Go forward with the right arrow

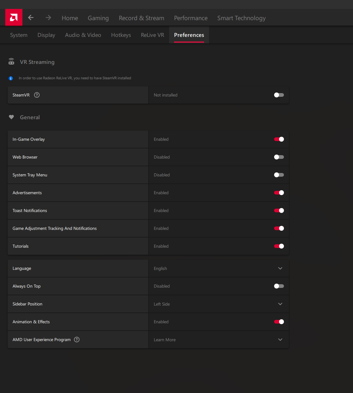[x=48, y=18]
